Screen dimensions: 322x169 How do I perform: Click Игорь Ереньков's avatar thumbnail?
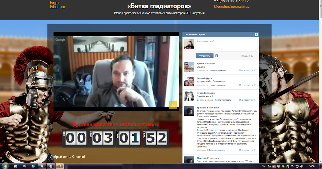[x=189, y=96]
